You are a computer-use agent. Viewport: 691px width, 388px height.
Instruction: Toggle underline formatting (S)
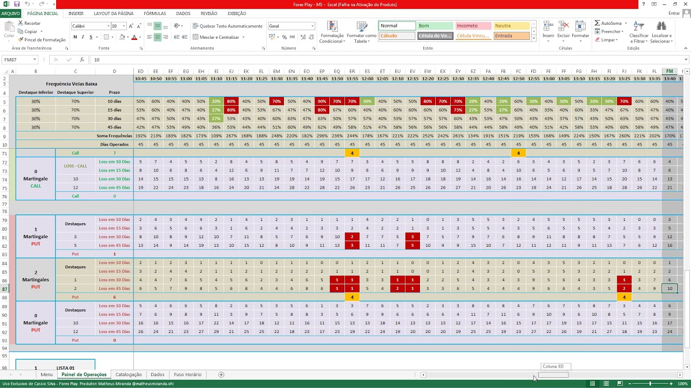(90, 37)
